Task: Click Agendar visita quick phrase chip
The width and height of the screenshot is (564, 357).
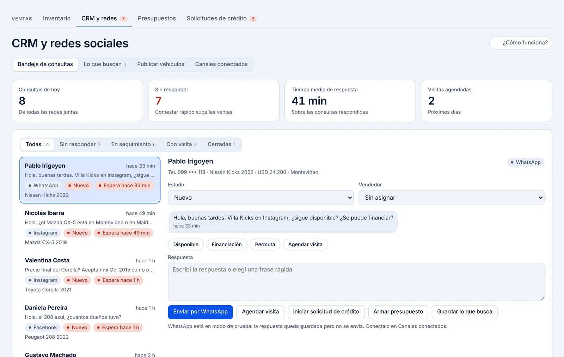Action: pos(305,244)
